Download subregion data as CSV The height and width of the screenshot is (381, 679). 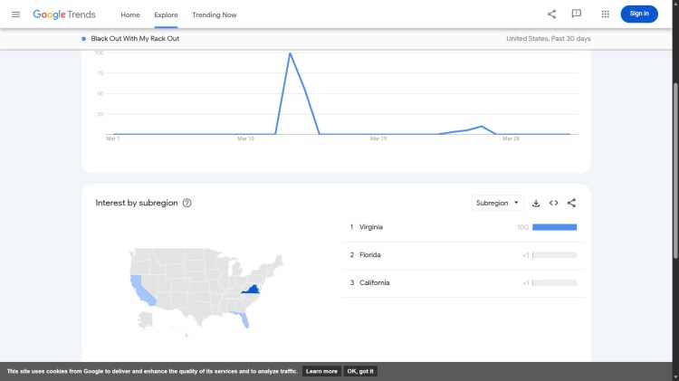click(536, 203)
